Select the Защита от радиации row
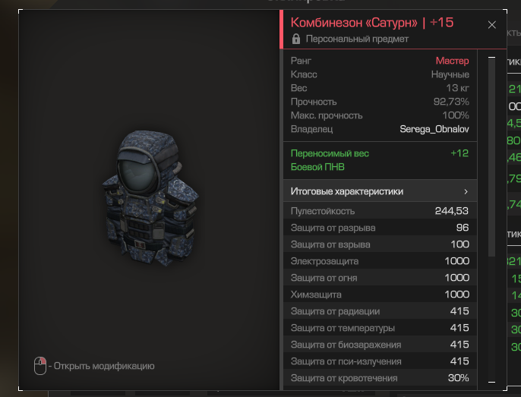The width and height of the screenshot is (521, 397). click(380, 311)
